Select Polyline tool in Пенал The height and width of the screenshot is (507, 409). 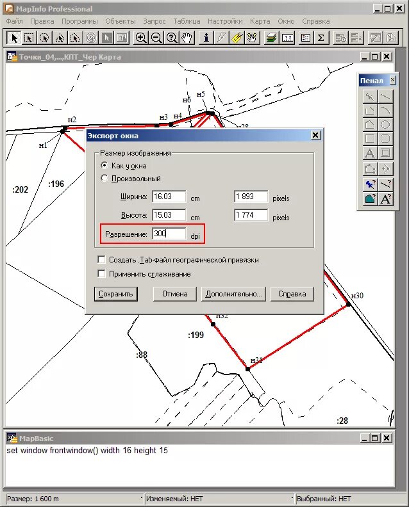pos(370,111)
